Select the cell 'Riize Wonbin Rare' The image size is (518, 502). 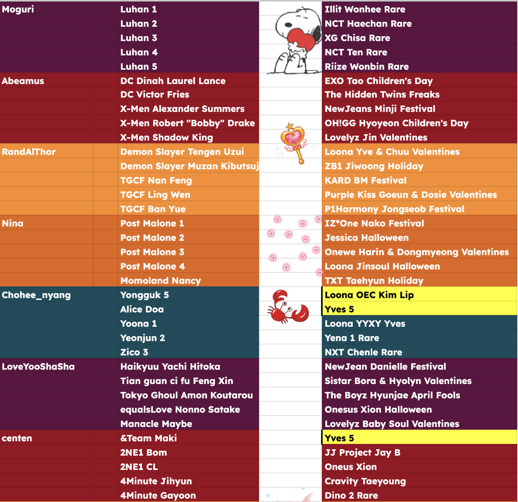(420, 66)
